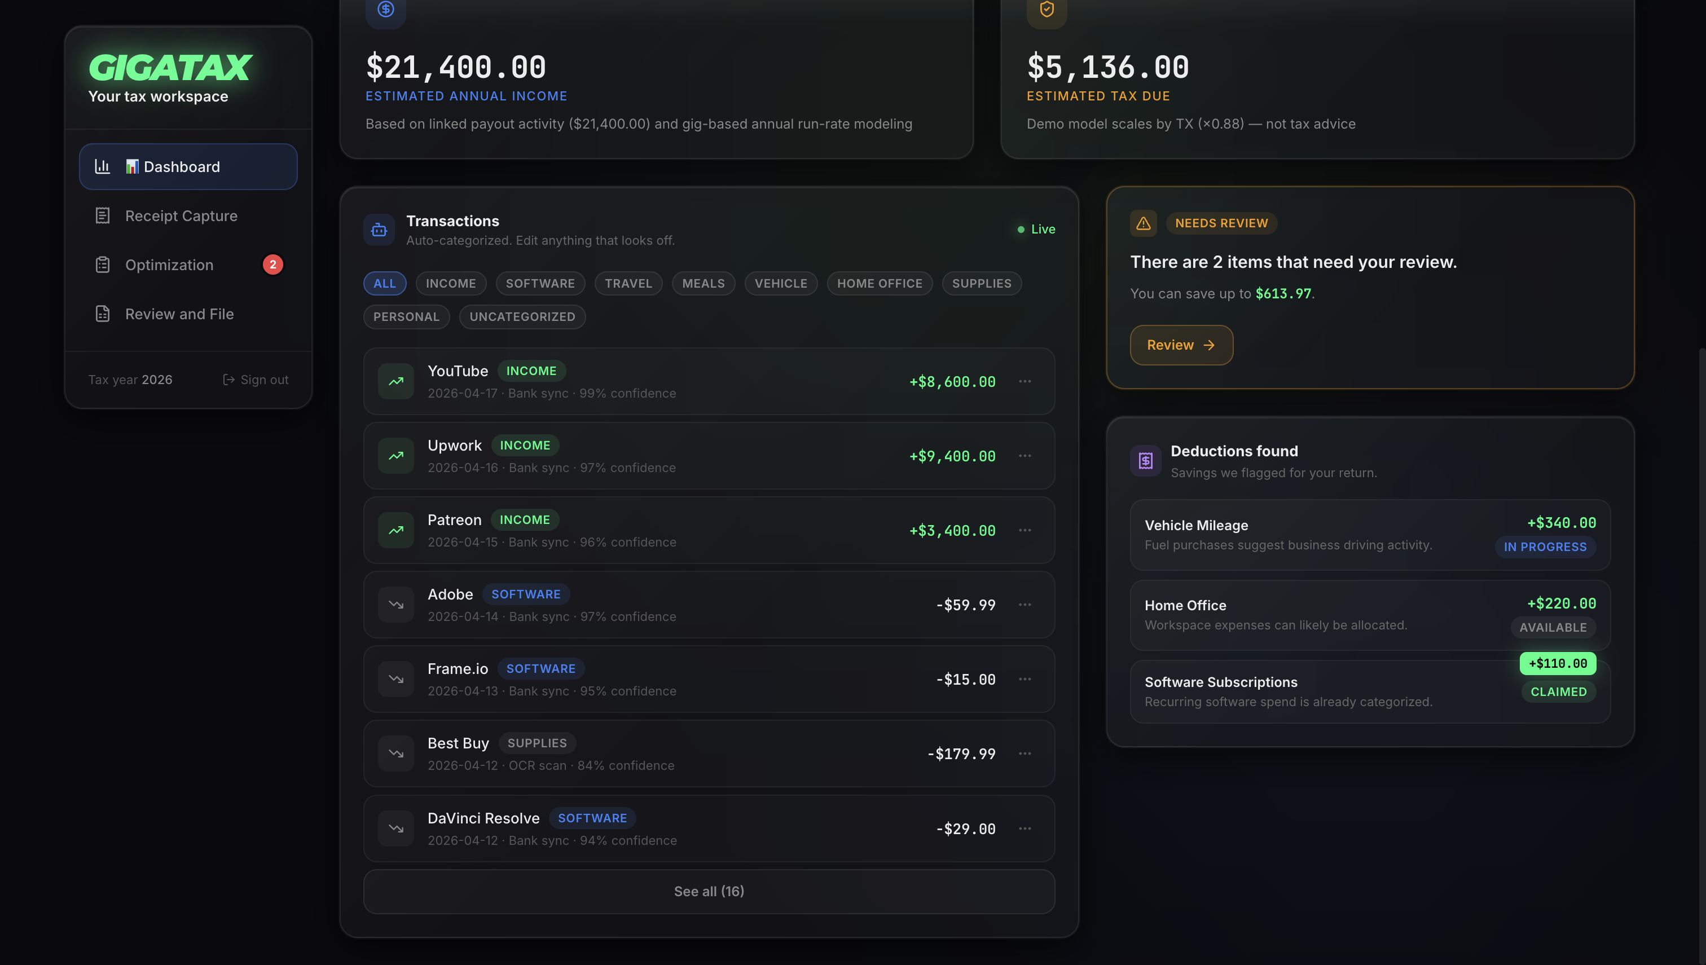This screenshot has width=1706, height=965.
Task: Click the Transactions robot icon
Action: pos(379,230)
